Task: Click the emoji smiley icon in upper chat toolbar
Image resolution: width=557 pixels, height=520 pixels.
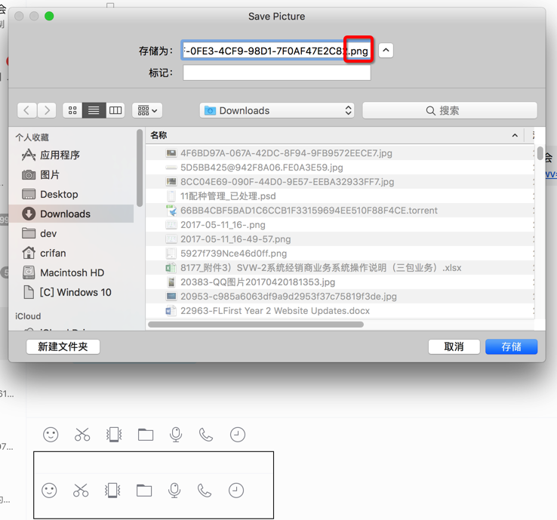Action: click(x=51, y=435)
